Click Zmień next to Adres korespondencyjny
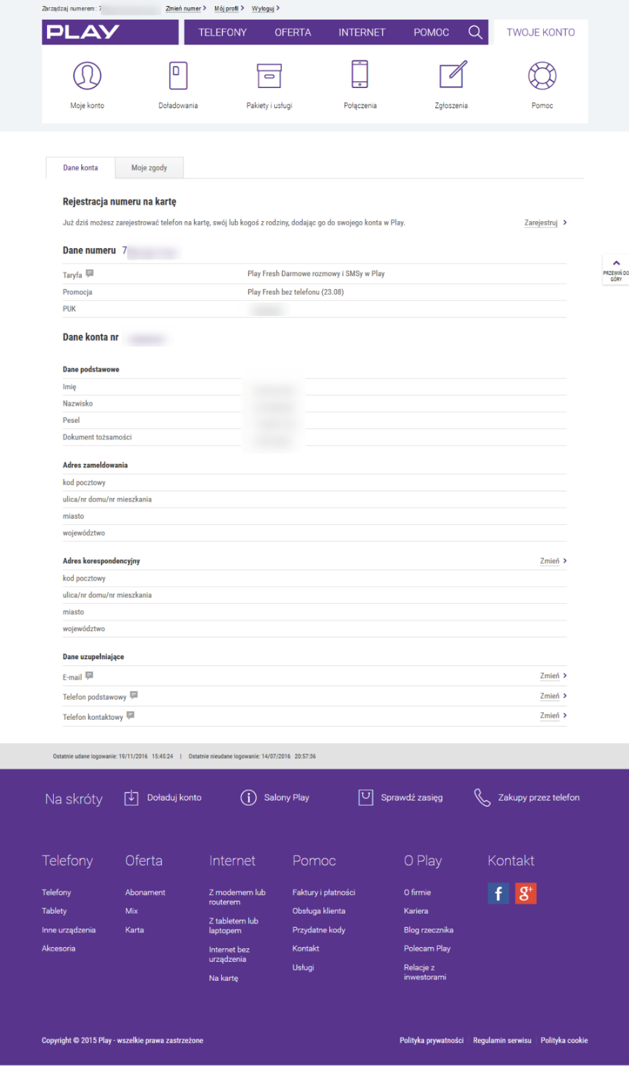629x1076 pixels. coord(549,561)
